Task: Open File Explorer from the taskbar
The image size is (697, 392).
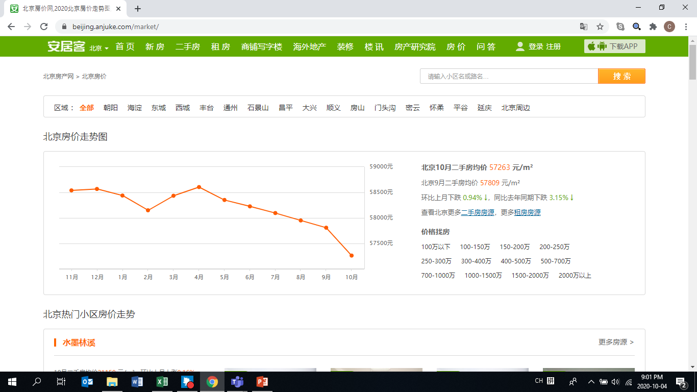Action: pyautogui.click(x=112, y=381)
